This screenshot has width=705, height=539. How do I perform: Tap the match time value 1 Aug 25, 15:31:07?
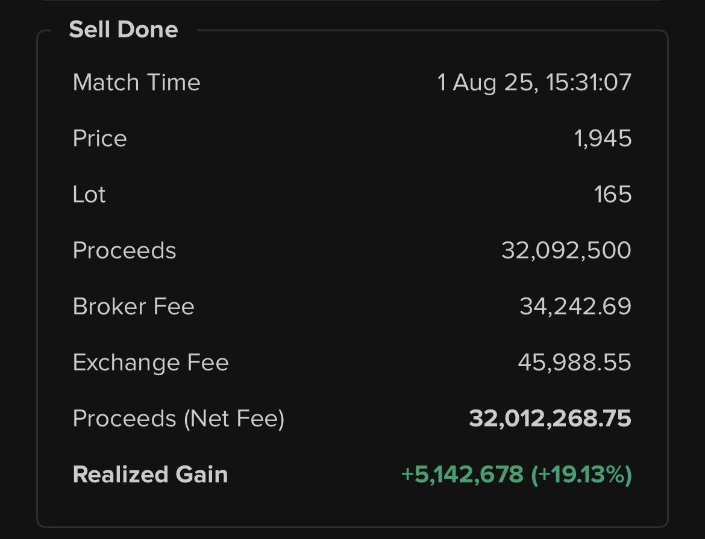tap(534, 83)
